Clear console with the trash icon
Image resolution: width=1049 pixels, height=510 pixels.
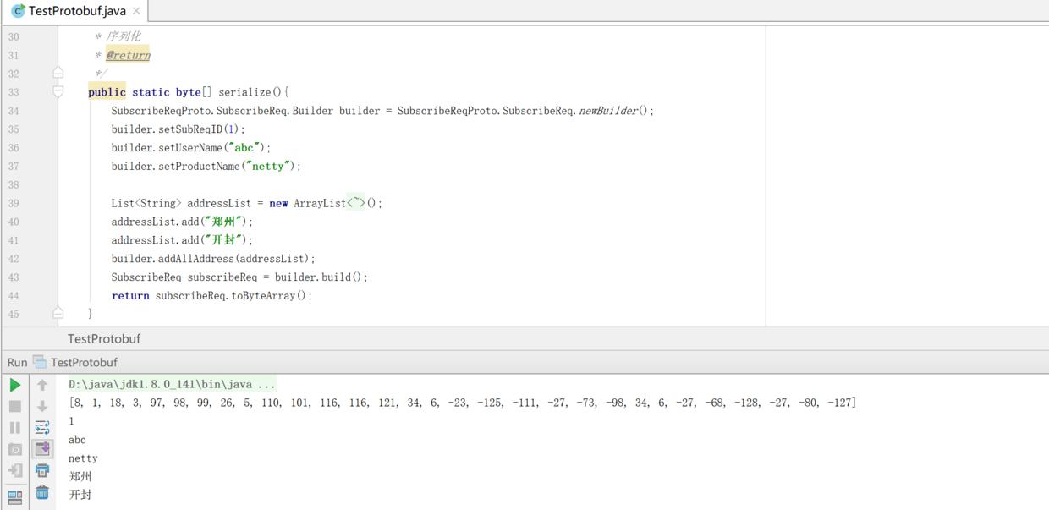point(42,492)
